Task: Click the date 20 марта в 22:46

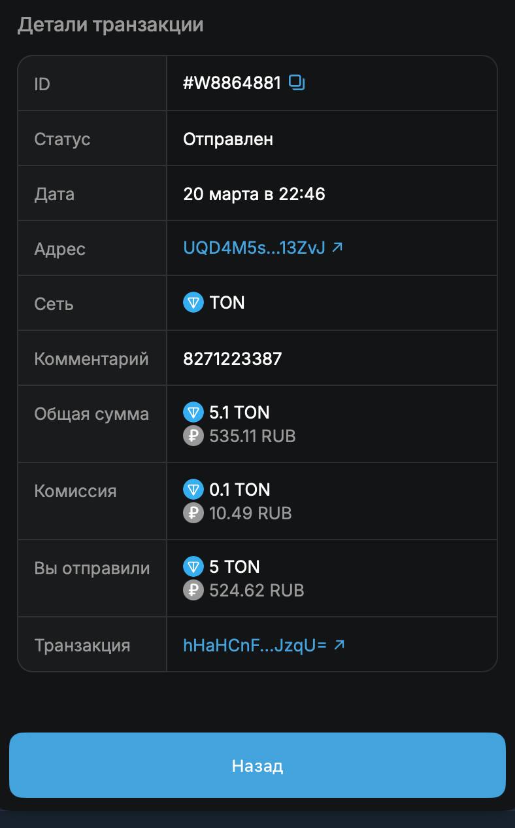Action: coord(254,194)
